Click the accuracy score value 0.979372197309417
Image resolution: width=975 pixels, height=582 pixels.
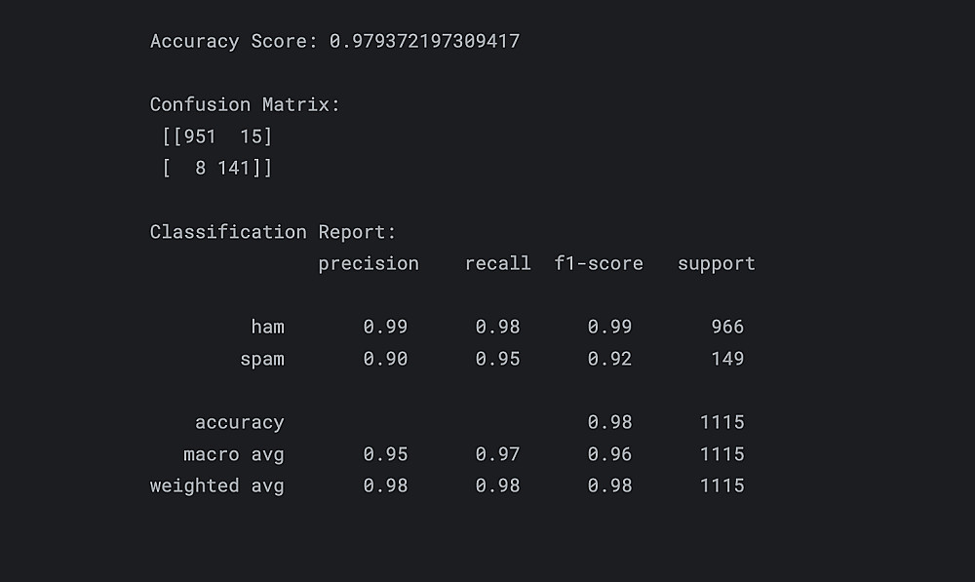click(424, 41)
